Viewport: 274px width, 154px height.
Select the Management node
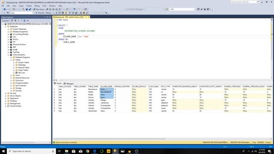click(15, 104)
